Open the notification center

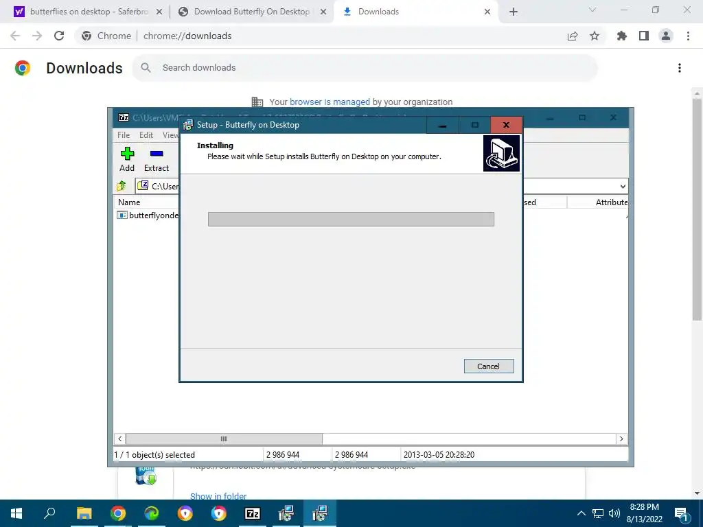point(682,513)
